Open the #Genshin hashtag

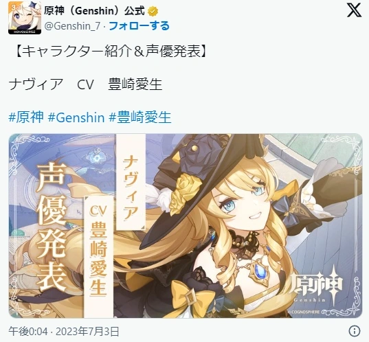point(76,117)
